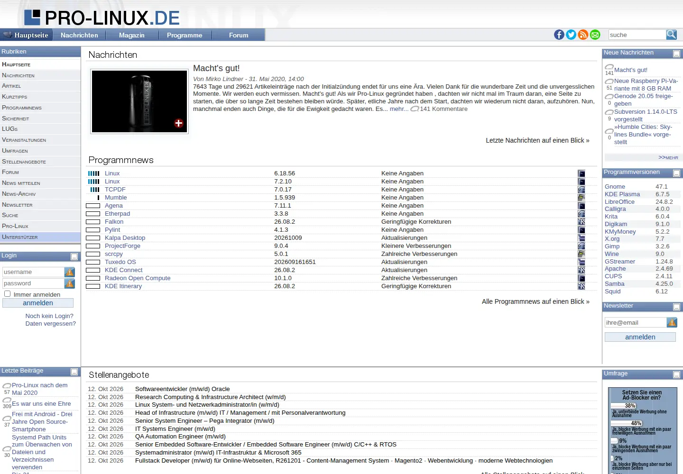Open the category icon in scrcpy row
The image size is (683, 474).
581,254
